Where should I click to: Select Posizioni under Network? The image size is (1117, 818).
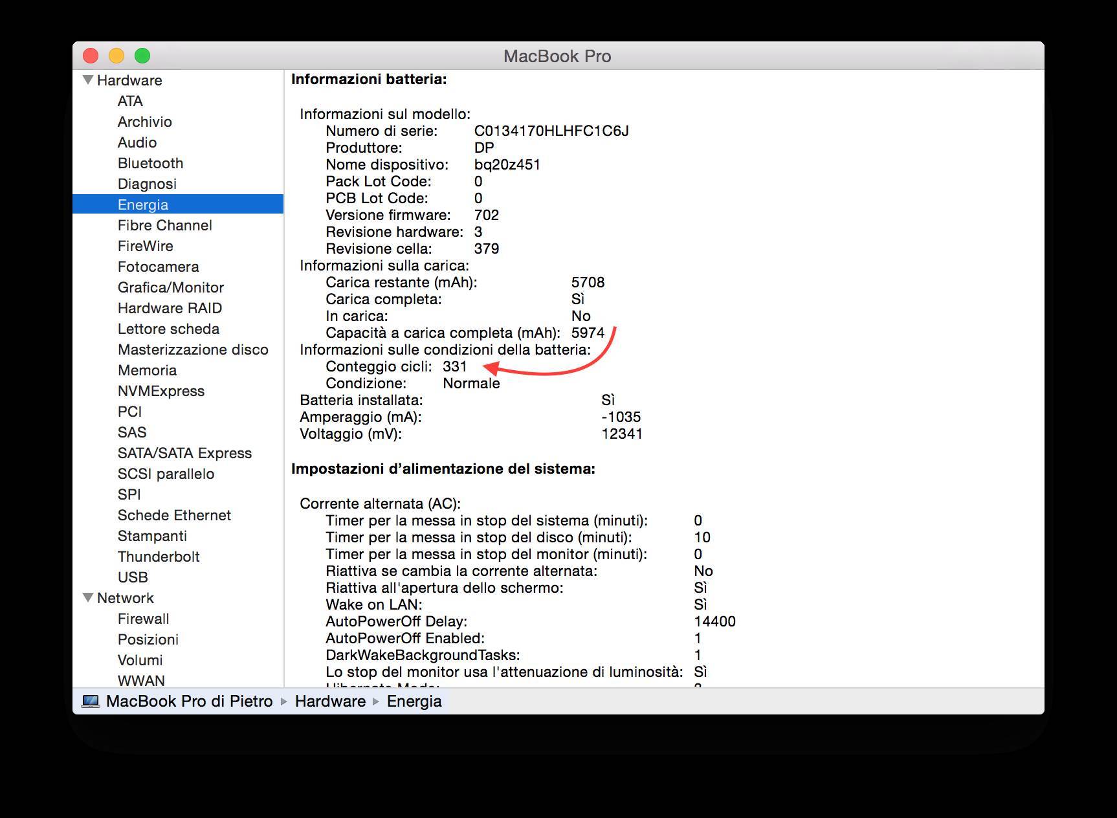pos(148,639)
